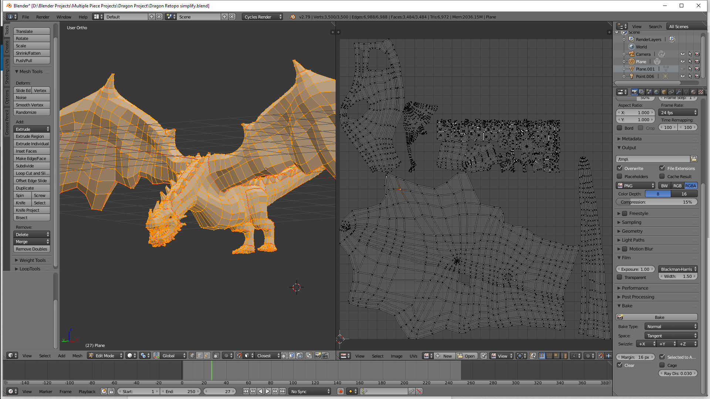Open the PNG file format dropdown
710x399 pixels.
coord(635,185)
